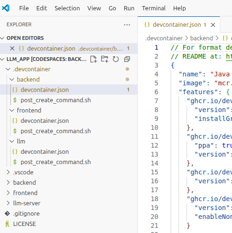
Task: Open the Go menu
Action: 112,8
